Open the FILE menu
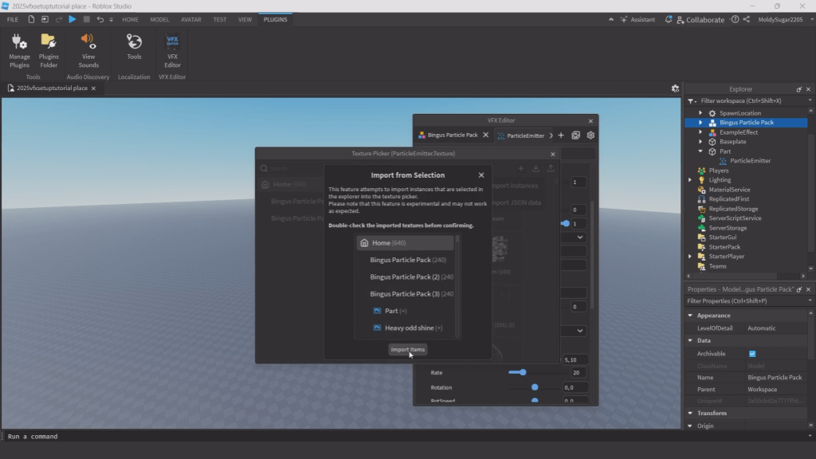Image resolution: width=816 pixels, height=459 pixels. (13, 19)
